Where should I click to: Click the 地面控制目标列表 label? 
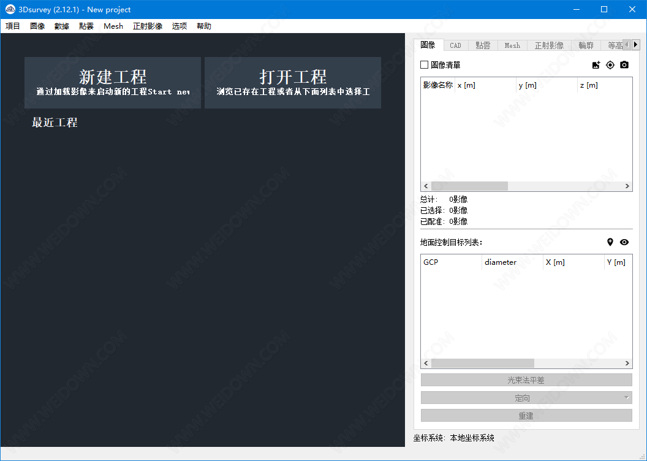(451, 242)
